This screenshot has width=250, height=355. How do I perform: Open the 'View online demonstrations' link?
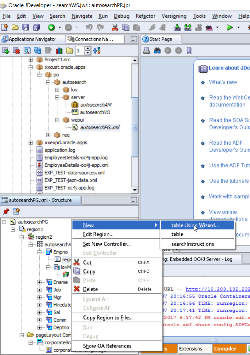click(x=228, y=216)
